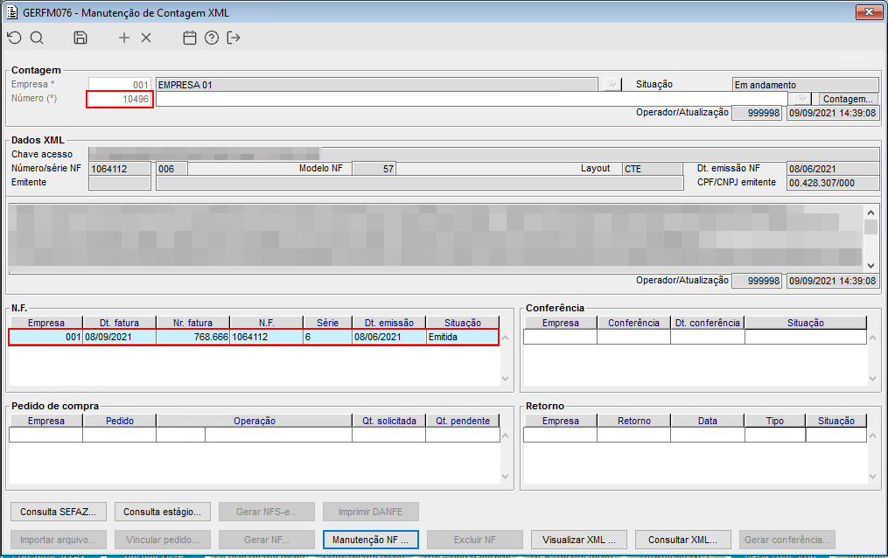This screenshot has height=558, width=888.
Task: Click N.F. grid scroll down arrow
Action: [505, 379]
